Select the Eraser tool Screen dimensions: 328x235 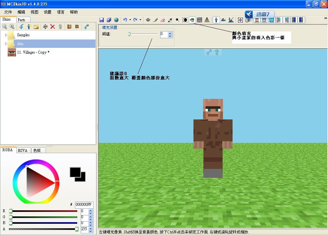[163, 20]
